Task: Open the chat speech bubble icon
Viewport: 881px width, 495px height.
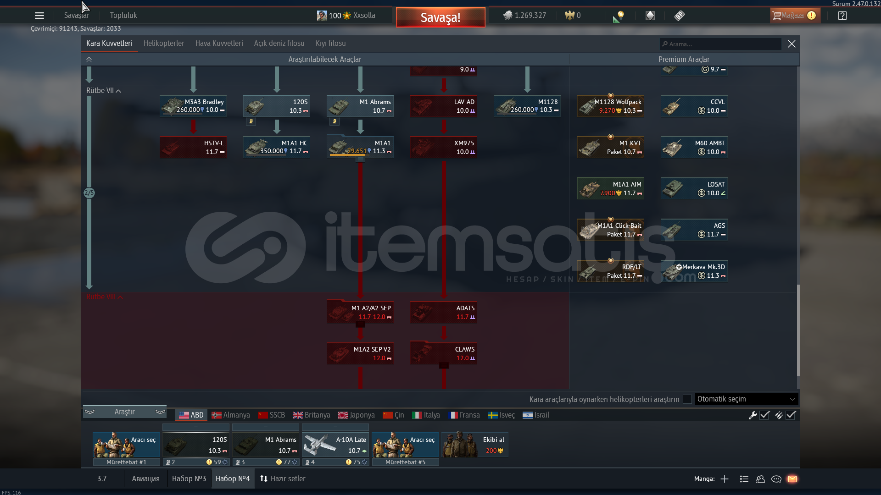Action: point(776,479)
